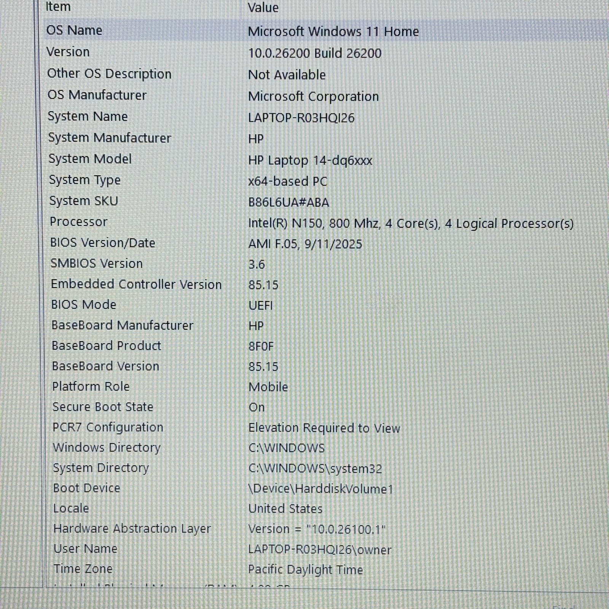Click the 'Mobile' value
The height and width of the screenshot is (609, 609).
pos(268,387)
